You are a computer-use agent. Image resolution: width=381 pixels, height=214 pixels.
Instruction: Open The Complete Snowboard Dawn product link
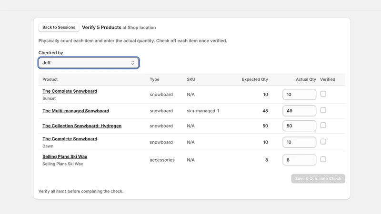(70, 139)
